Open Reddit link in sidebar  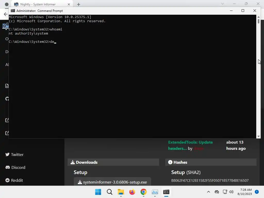coord(14,180)
